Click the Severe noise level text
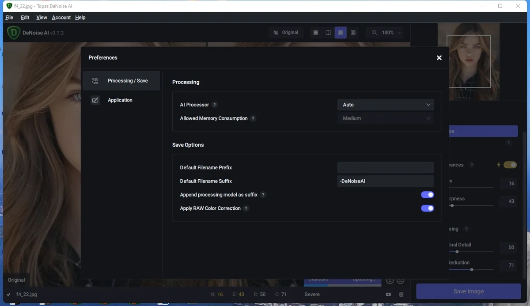Screen dimensions: 530x306 pos(312,295)
